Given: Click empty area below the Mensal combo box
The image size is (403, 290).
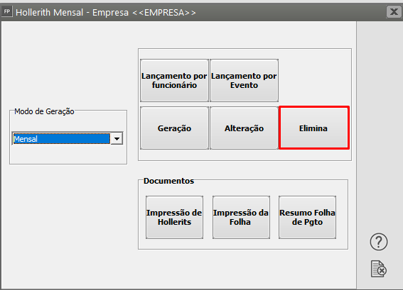Looking at the screenshot, I should (x=68, y=155).
